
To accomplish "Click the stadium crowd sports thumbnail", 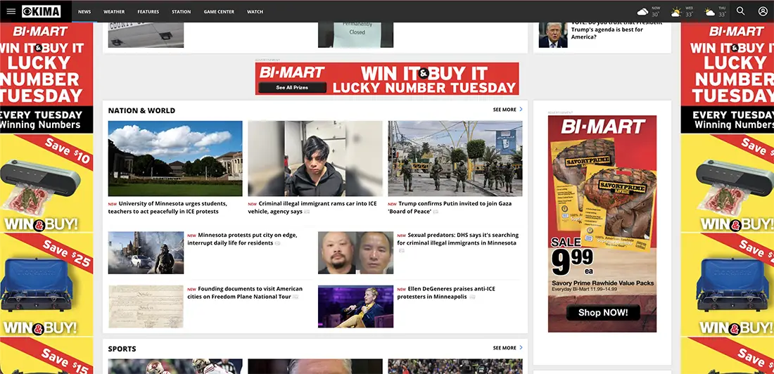I will click(x=455, y=366).
